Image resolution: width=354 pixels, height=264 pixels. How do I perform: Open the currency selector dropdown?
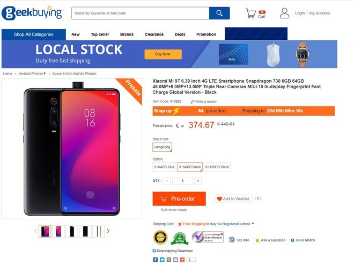(180, 126)
